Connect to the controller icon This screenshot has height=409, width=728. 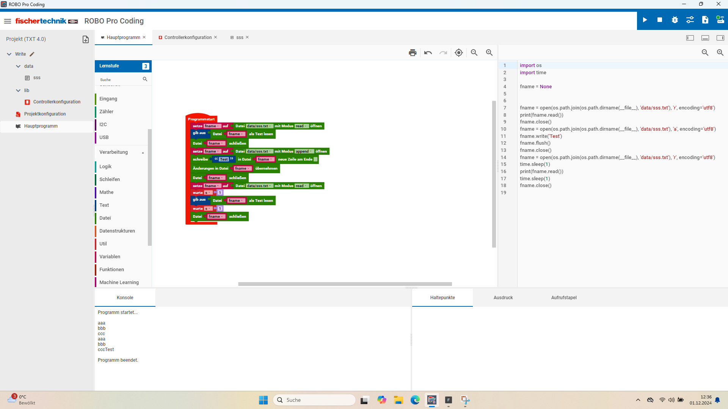(720, 20)
